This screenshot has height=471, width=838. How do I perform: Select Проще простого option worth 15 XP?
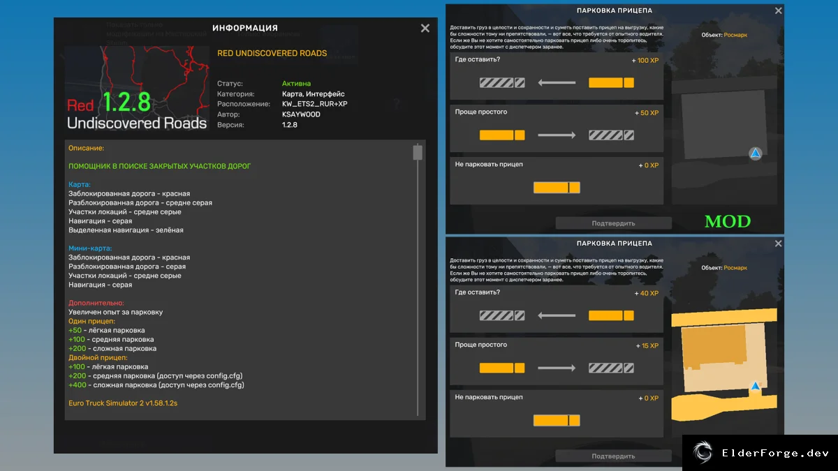tap(557, 361)
